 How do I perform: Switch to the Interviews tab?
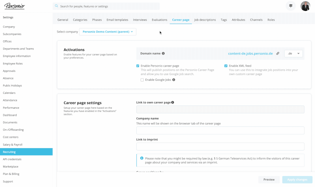(x=140, y=20)
